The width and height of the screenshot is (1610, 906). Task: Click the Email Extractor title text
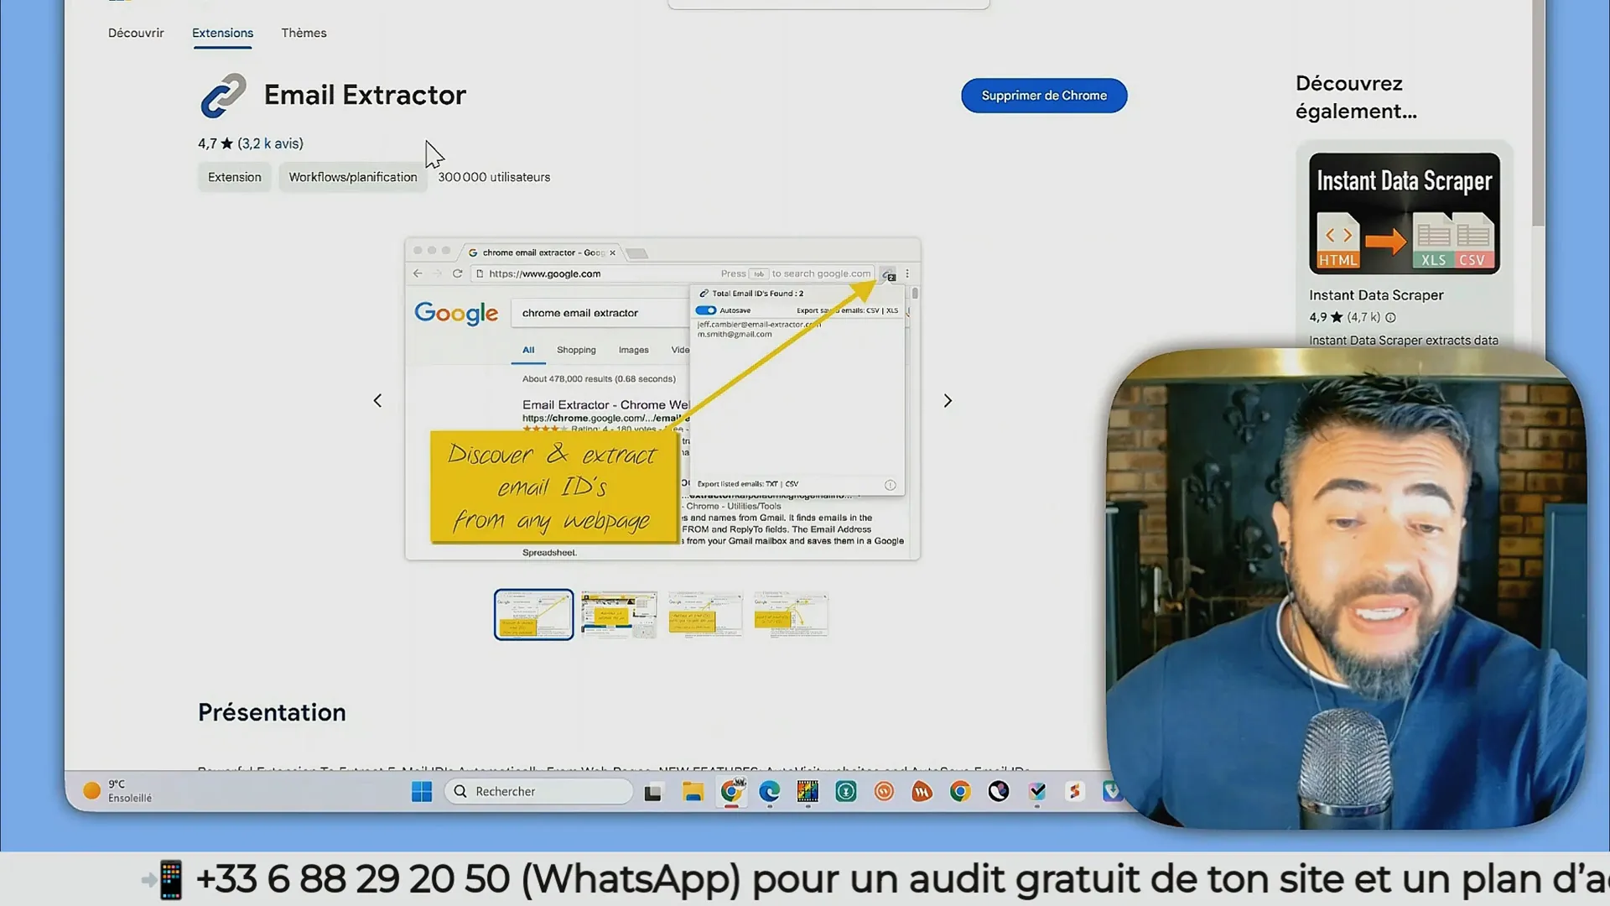[x=365, y=95]
